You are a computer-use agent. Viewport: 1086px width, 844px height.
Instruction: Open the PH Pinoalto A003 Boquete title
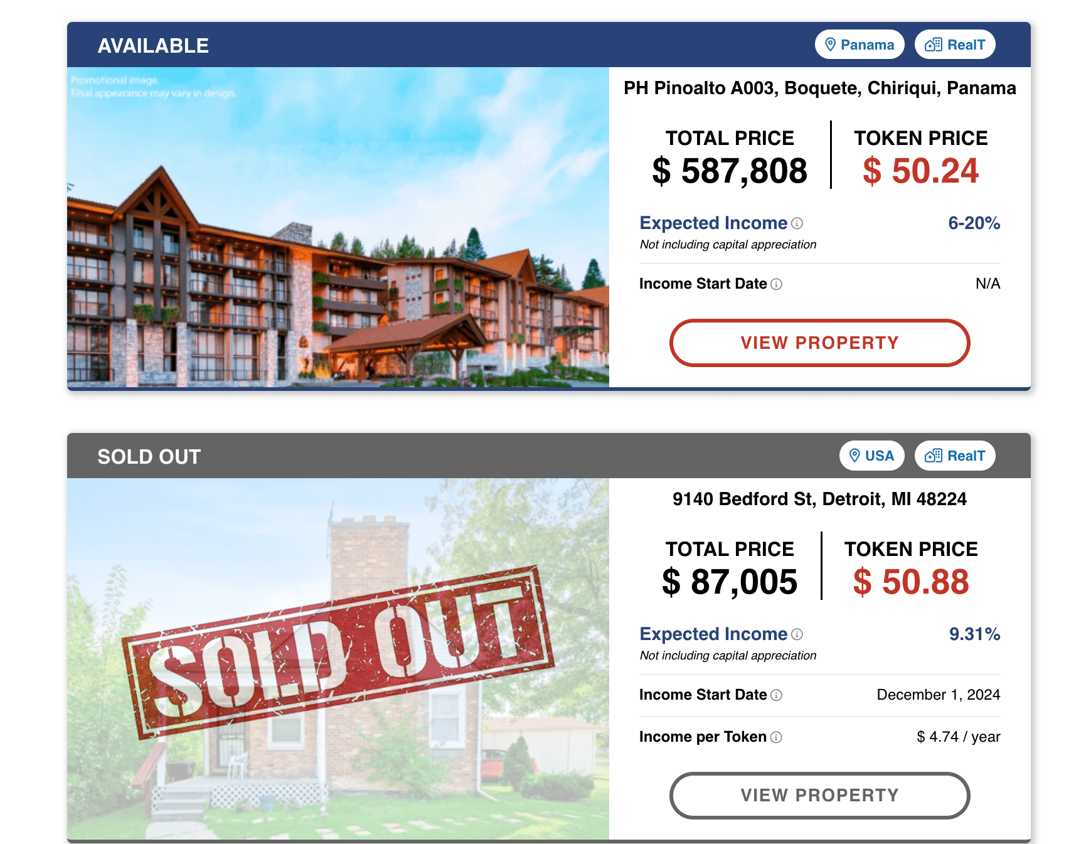819,88
